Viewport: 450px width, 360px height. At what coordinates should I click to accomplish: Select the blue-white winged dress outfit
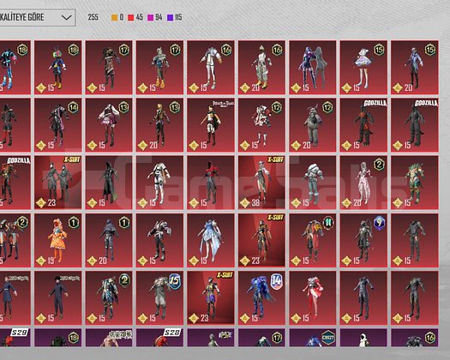(211, 240)
